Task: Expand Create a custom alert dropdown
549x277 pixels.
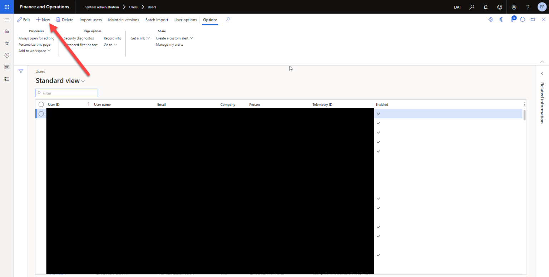Action: (174, 38)
